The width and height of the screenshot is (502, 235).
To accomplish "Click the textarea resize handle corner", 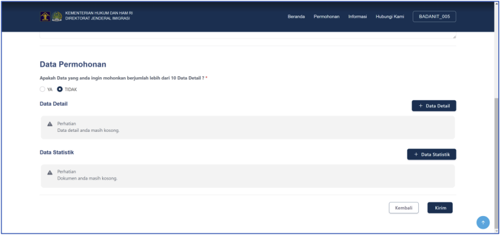I will [x=454, y=37].
